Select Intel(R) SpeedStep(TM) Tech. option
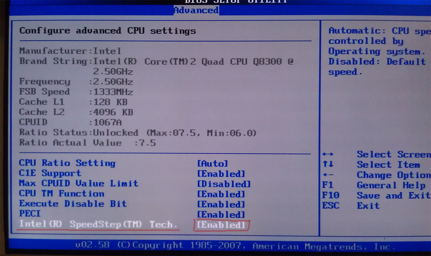The height and width of the screenshot is (256, 431). 98,224
